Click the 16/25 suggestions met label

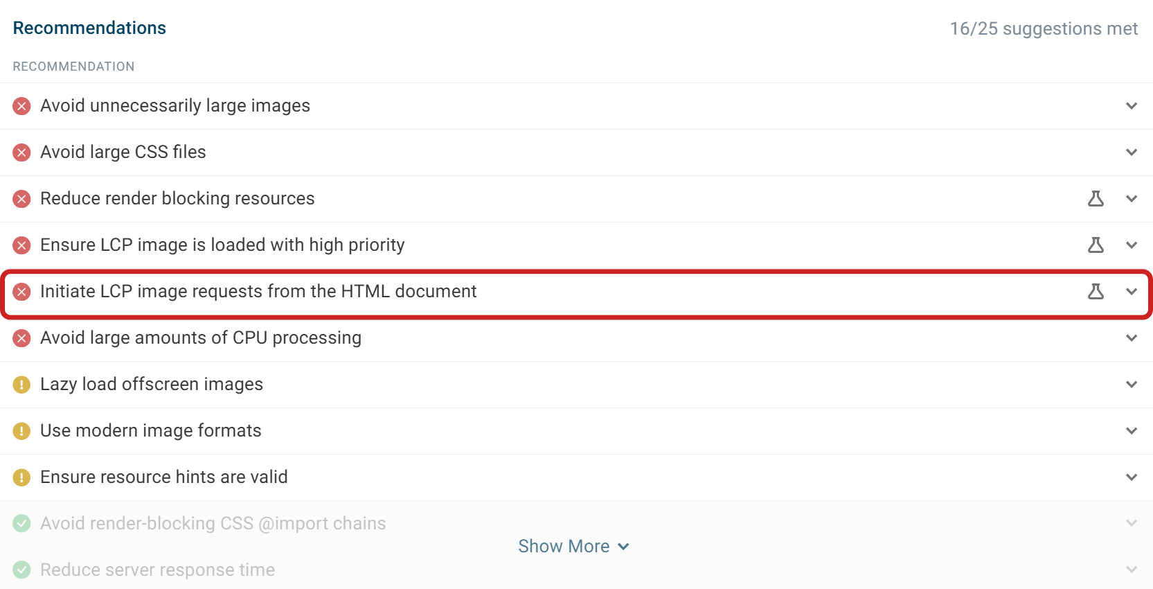(x=1044, y=28)
